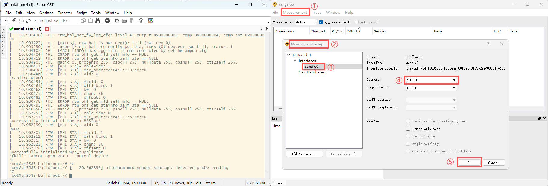The height and width of the screenshot is (186, 548).
Task: Click the Print icon in SecureCRT toolbar
Action: pos(107,21)
